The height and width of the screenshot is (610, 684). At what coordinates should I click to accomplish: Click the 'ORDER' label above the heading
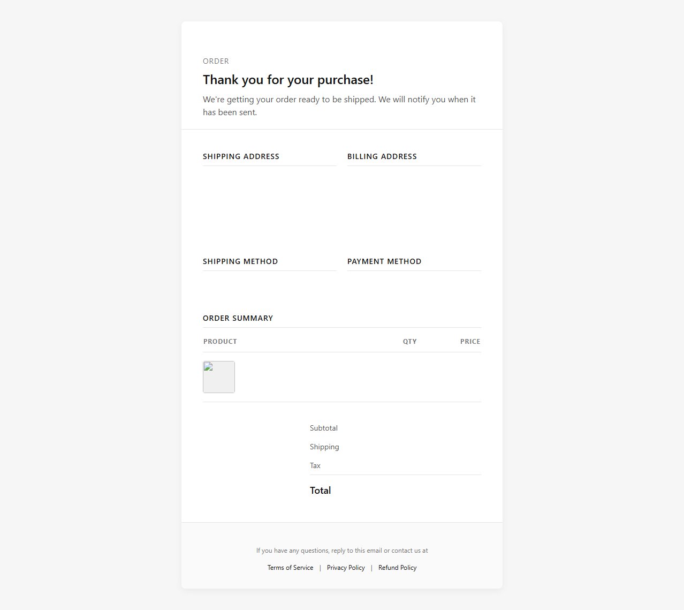point(216,61)
